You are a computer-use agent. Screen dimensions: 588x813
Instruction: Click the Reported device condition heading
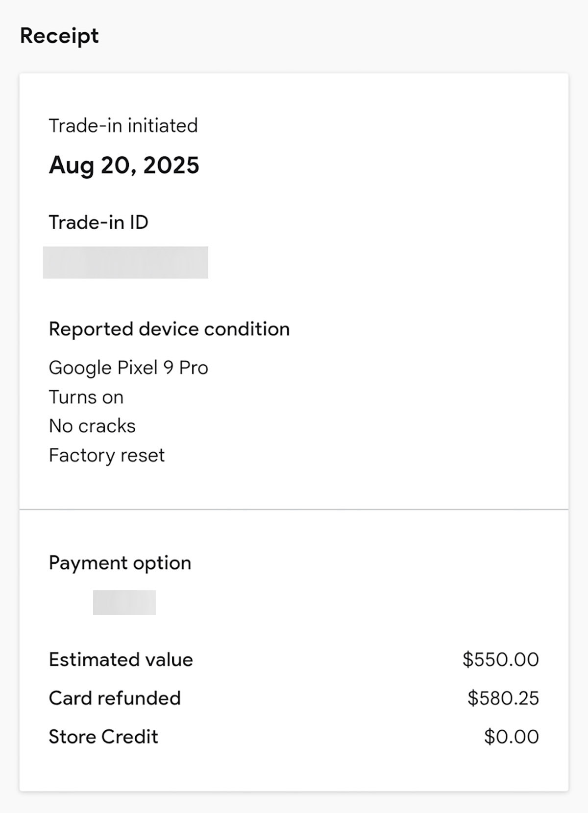169,329
